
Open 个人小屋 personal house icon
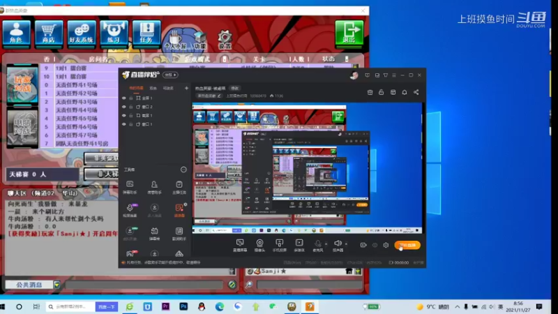pos(175,40)
